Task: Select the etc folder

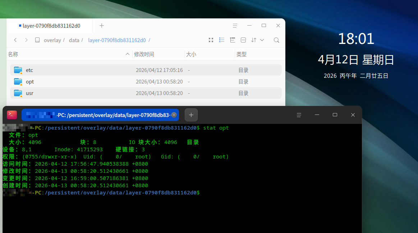Action: (146, 70)
